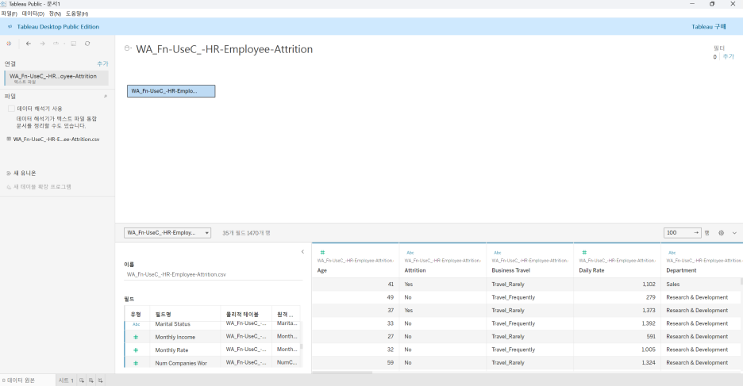Open data grid settings gear
Viewport: 743px width, 386px height.
pyautogui.click(x=722, y=233)
